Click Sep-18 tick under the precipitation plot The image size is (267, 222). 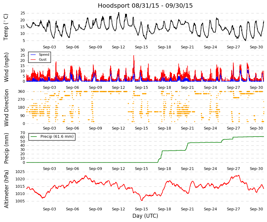coord(164,169)
